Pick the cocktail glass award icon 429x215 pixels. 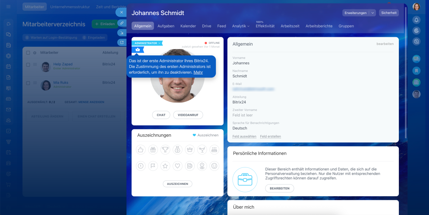[202, 150]
